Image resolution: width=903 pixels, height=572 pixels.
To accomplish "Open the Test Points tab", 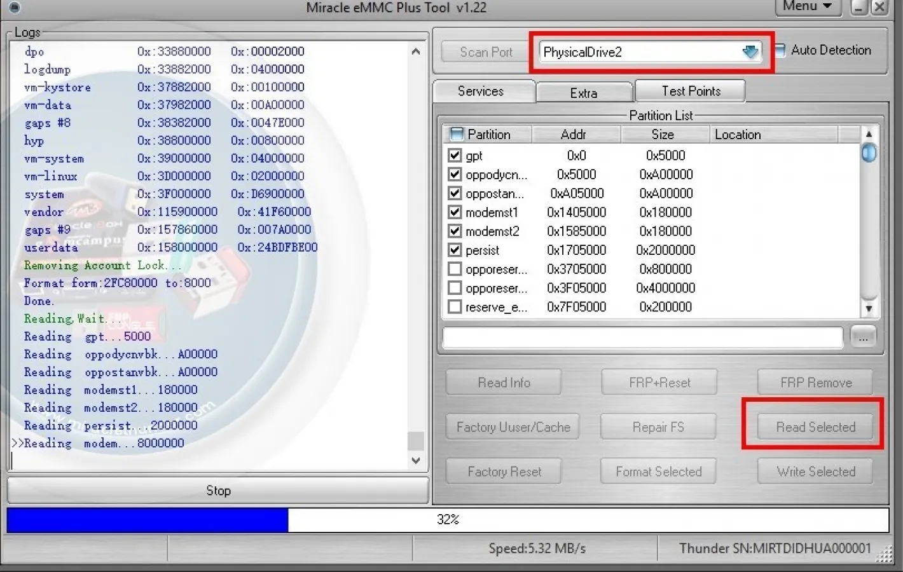I will click(691, 91).
